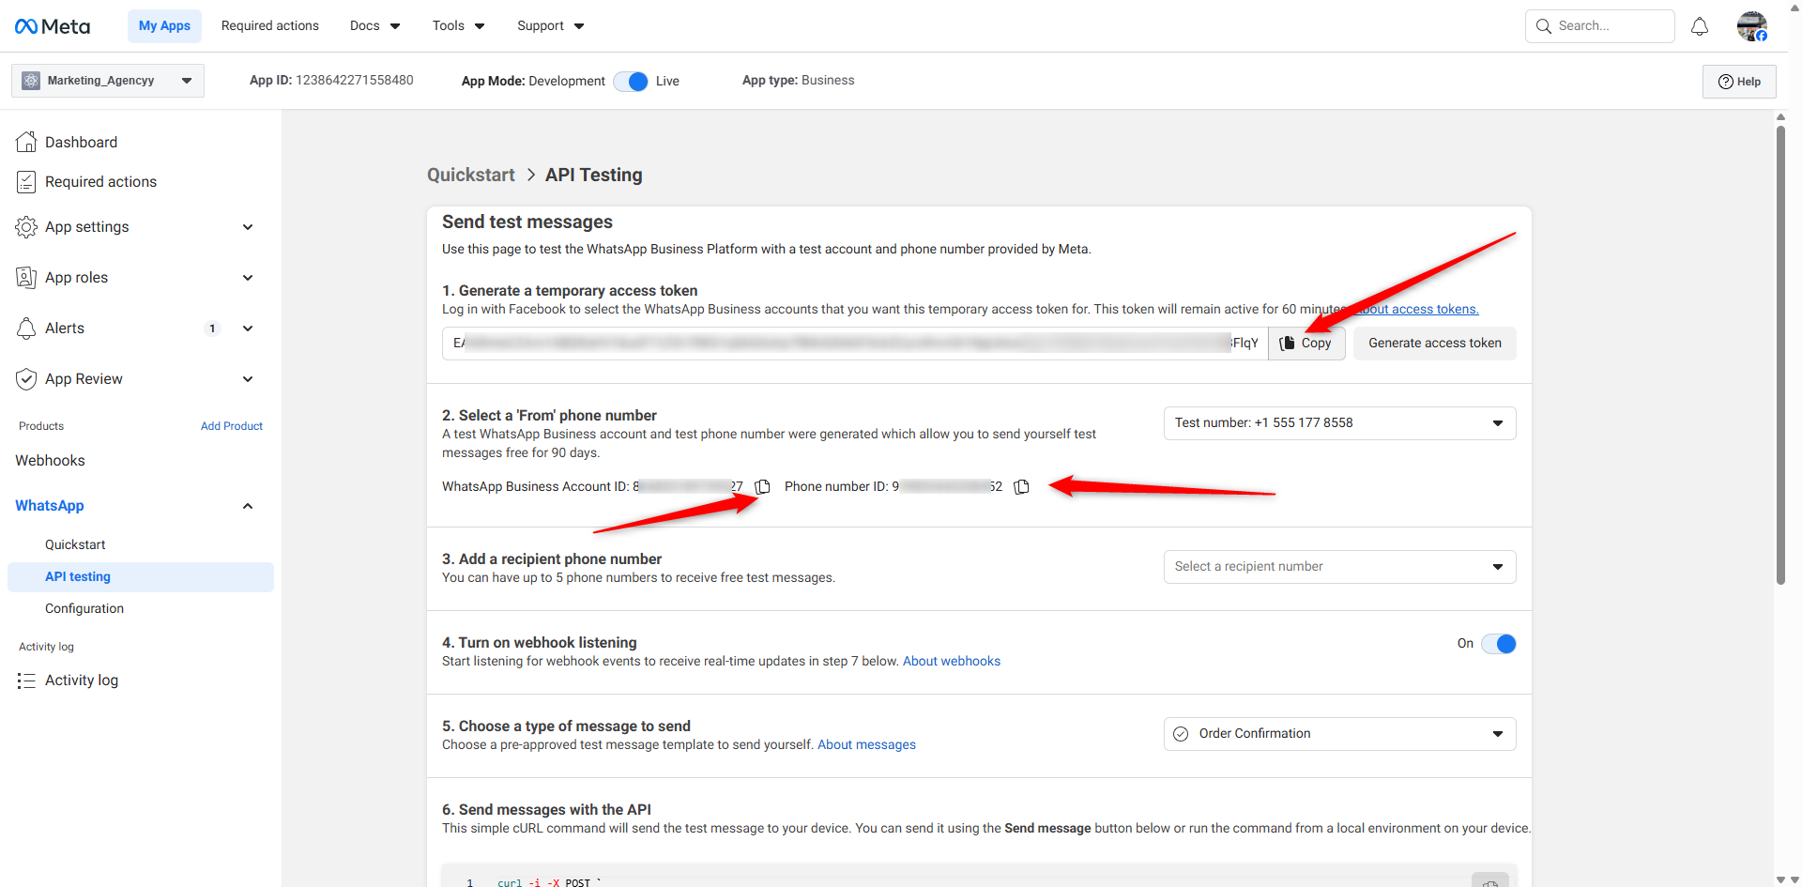Click the 'Send test messages' heading

527,222
